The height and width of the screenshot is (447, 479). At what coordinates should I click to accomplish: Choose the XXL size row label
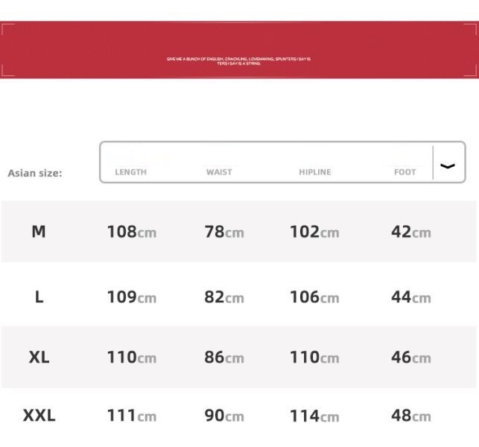pos(39,415)
